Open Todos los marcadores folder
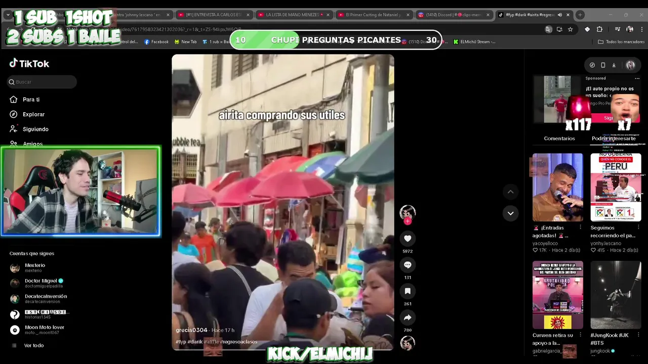 621,42
